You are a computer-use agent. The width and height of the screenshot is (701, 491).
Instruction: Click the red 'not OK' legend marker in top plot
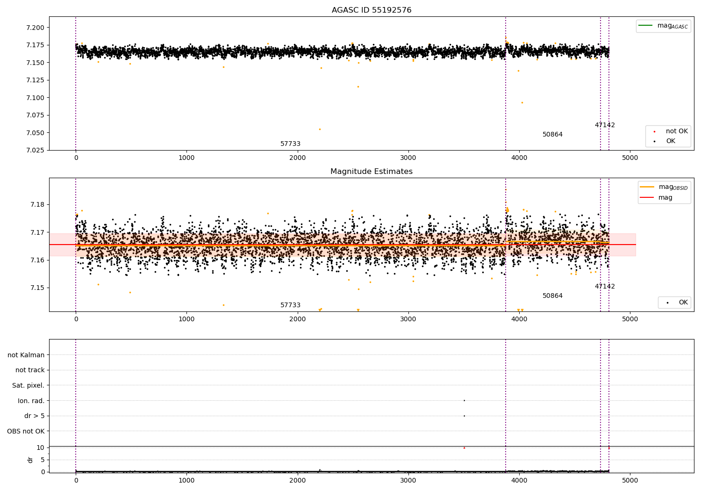coord(654,131)
